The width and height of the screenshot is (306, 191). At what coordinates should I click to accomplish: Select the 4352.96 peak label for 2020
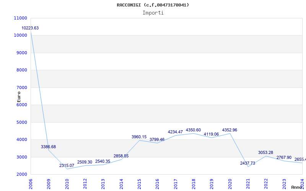point(229,130)
